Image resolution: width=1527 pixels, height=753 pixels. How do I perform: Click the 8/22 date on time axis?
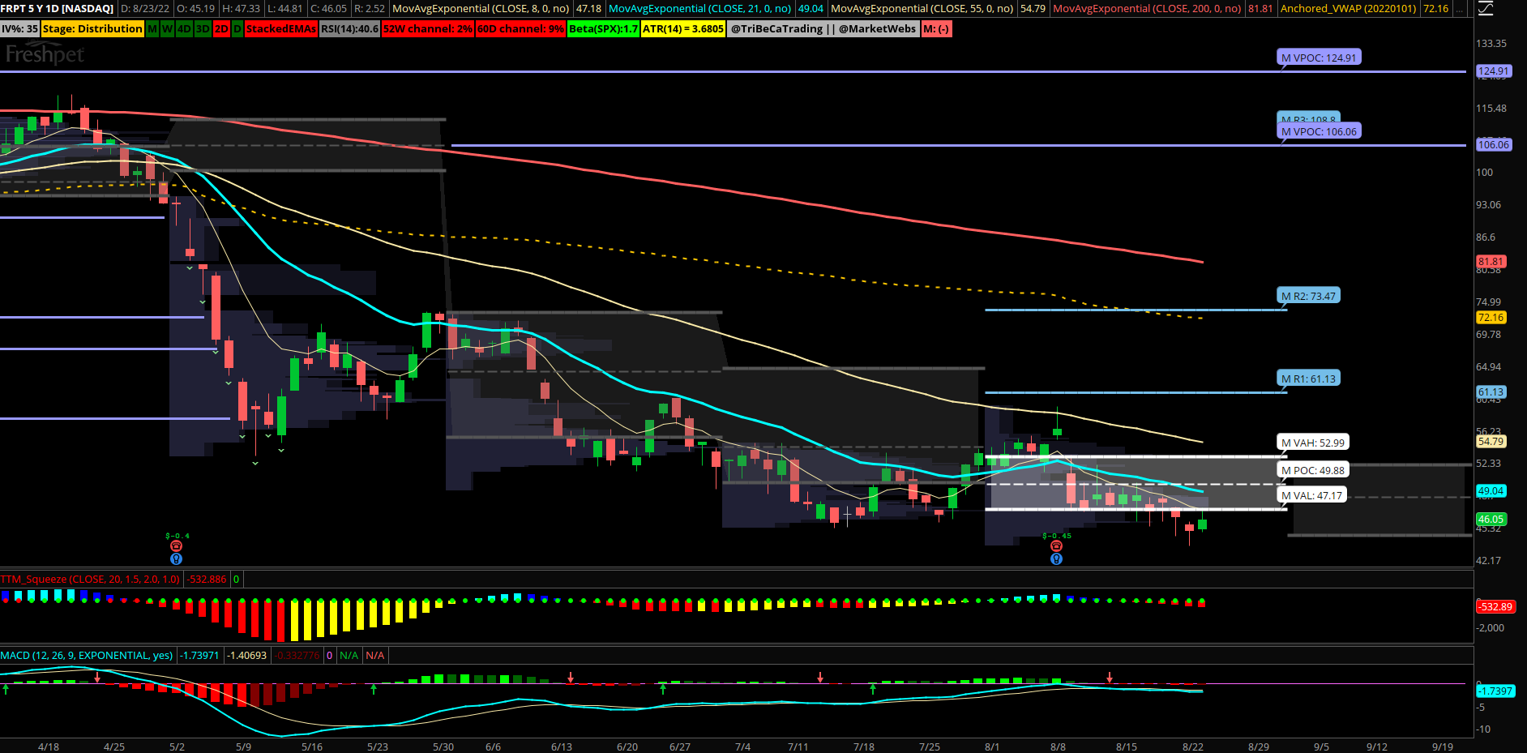point(1193,747)
